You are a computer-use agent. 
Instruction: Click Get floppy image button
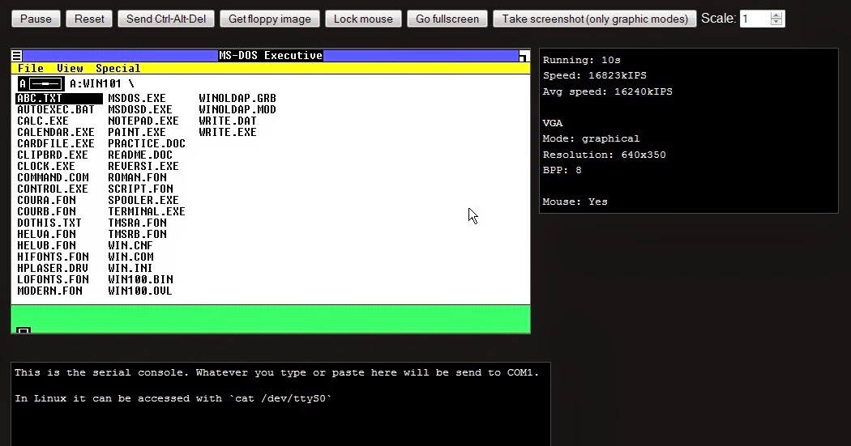pyautogui.click(x=270, y=19)
